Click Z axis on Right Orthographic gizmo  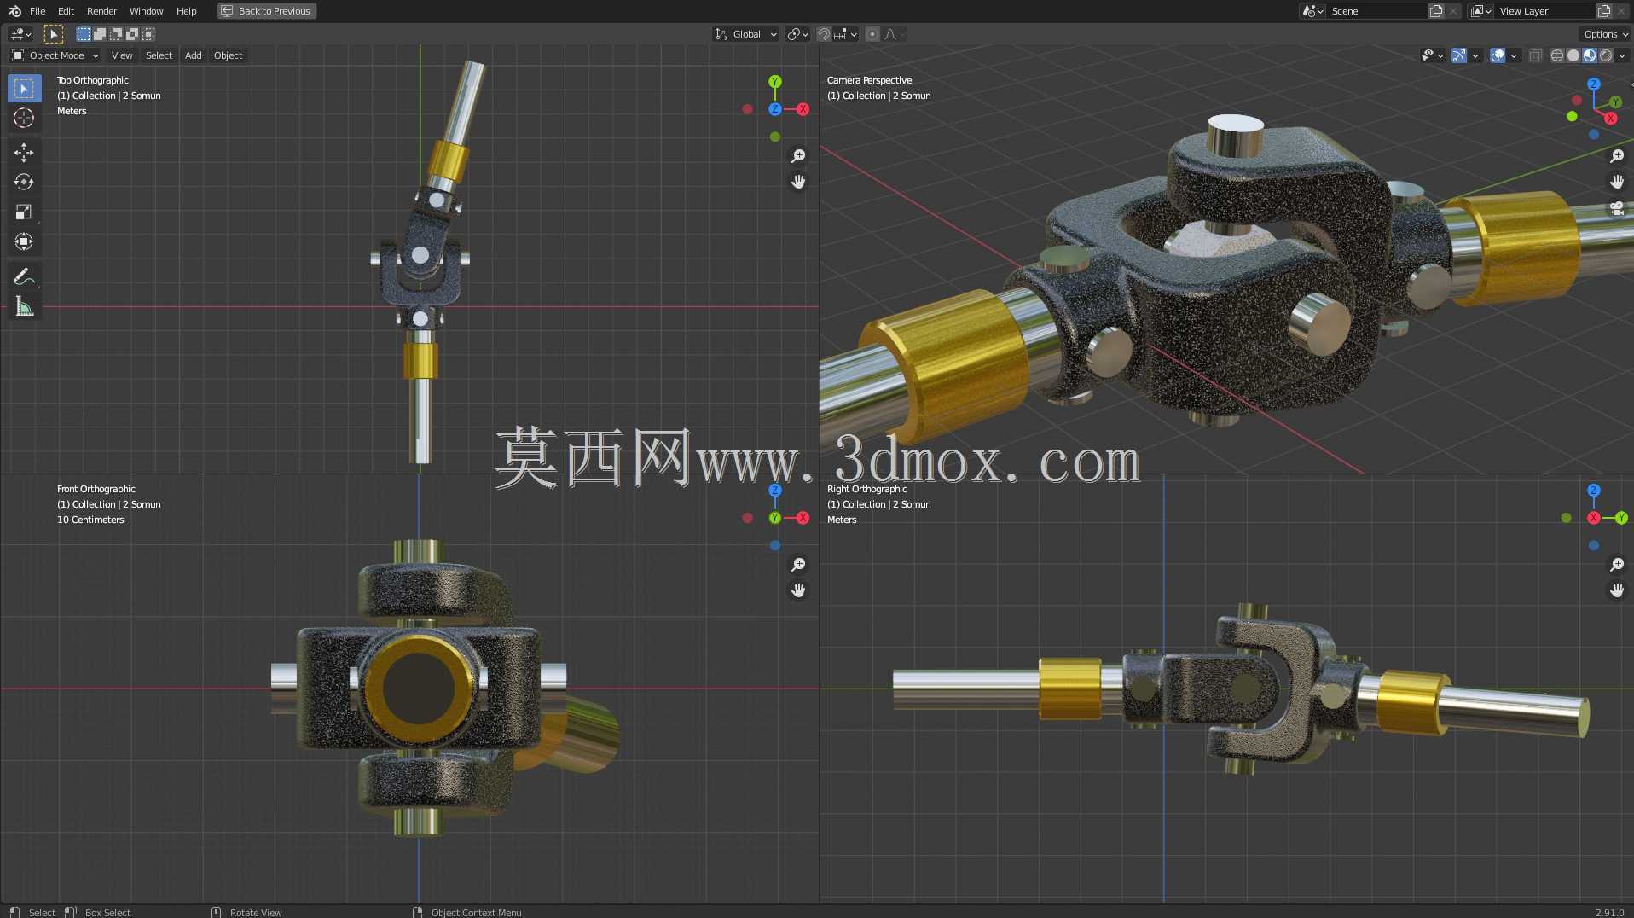[x=1593, y=491]
